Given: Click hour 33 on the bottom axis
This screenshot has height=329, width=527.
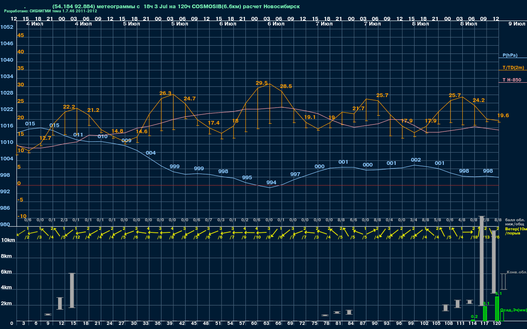Looking at the screenshot, I should [146, 324].
